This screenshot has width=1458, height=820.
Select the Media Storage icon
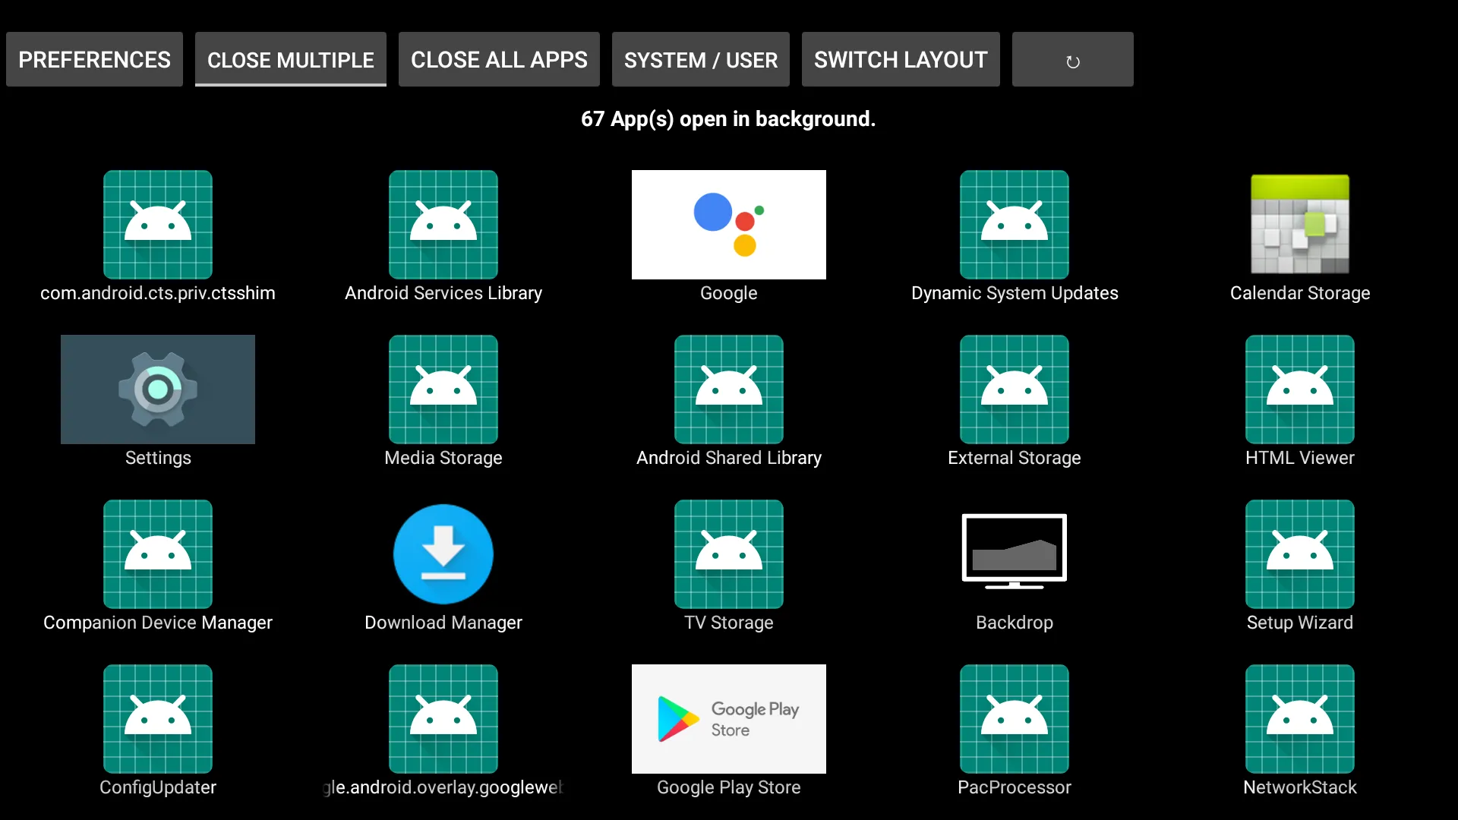[x=443, y=389]
